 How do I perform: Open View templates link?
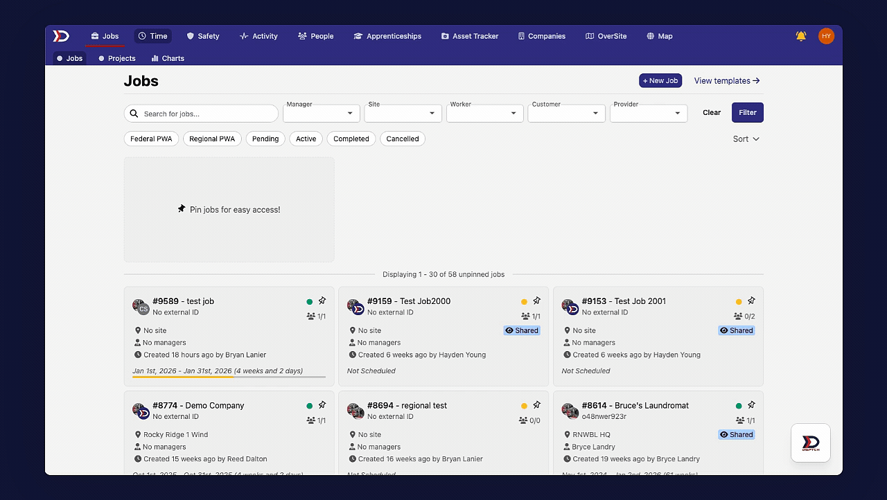(x=727, y=81)
